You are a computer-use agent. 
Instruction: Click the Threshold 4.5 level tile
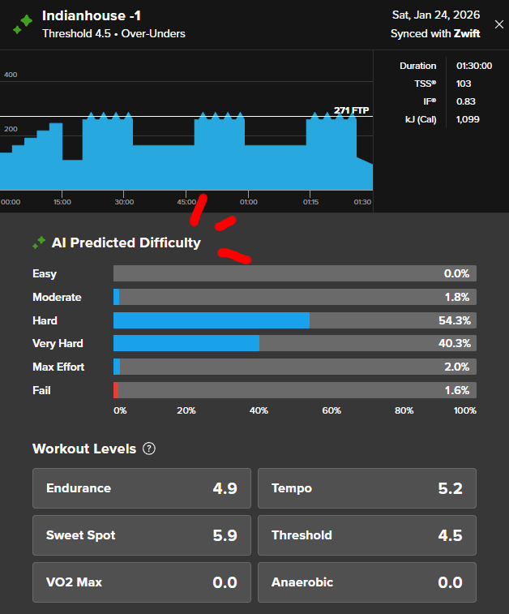pos(366,535)
